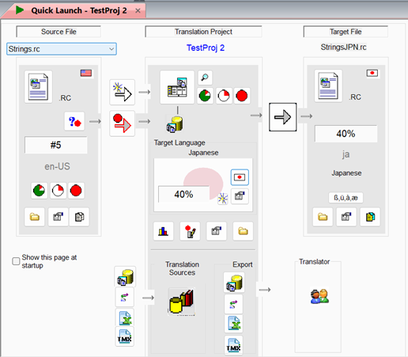Toggle the all-red circle filter in Source File
This screenshot has height=357, width=408.
76,191
